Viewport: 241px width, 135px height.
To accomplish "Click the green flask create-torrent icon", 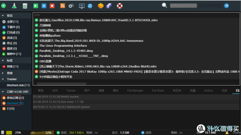I will click(14, 6).
